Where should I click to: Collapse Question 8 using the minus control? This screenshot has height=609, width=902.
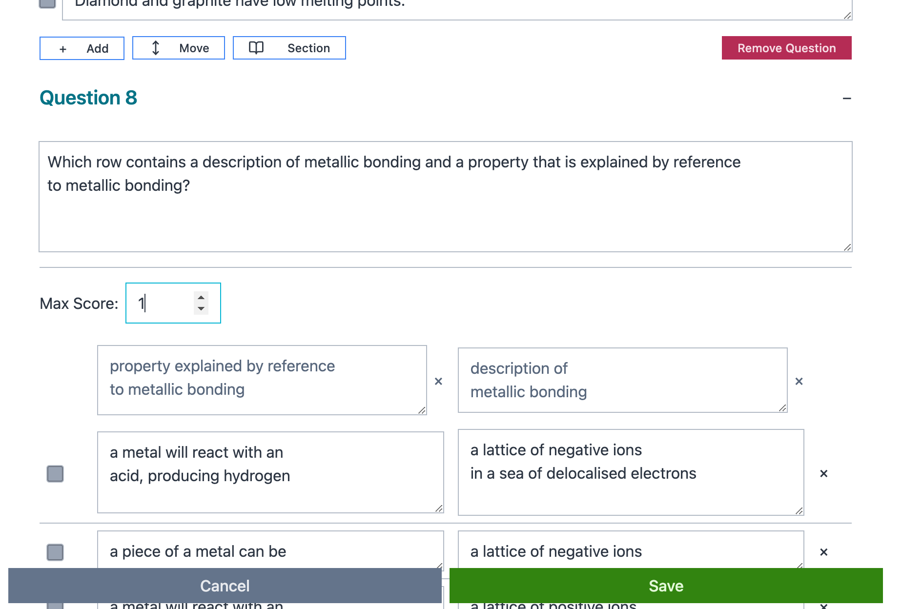tap(847, 98)
